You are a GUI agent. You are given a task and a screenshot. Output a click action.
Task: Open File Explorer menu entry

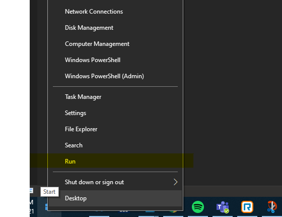click(x=115, y=129)
